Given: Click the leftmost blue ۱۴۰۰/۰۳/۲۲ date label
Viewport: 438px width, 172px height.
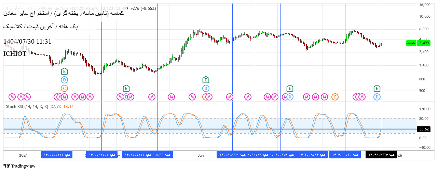Looking at the screenshot, I should (x=57, y=155).
